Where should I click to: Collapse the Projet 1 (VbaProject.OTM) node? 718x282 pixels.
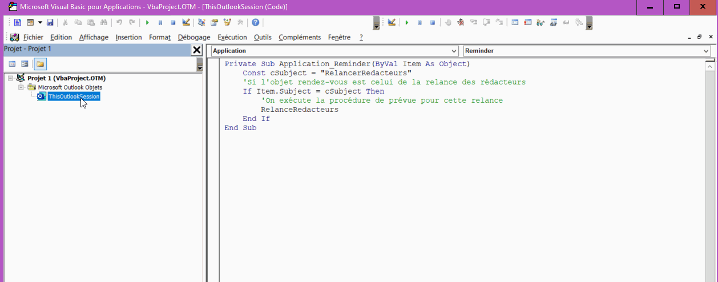point(11,78)
